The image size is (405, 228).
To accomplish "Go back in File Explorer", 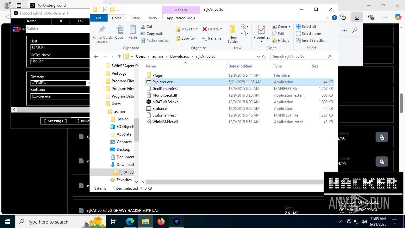I will (96, 56).
